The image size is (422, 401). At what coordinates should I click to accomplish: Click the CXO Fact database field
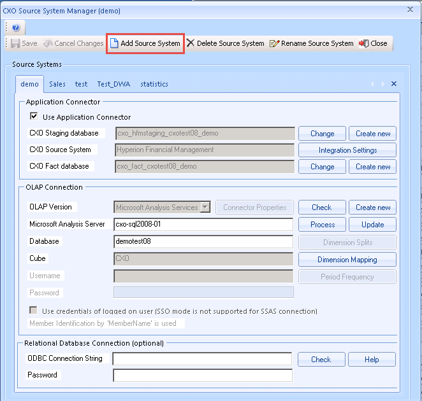(205, 166)
